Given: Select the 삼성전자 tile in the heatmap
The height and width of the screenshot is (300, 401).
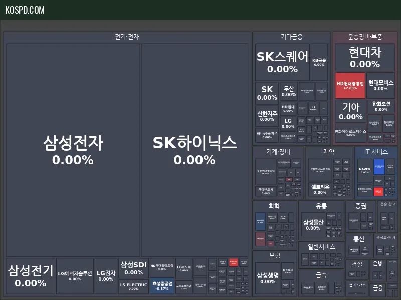Looking at the screenshot, I should [x=73, y=150].
